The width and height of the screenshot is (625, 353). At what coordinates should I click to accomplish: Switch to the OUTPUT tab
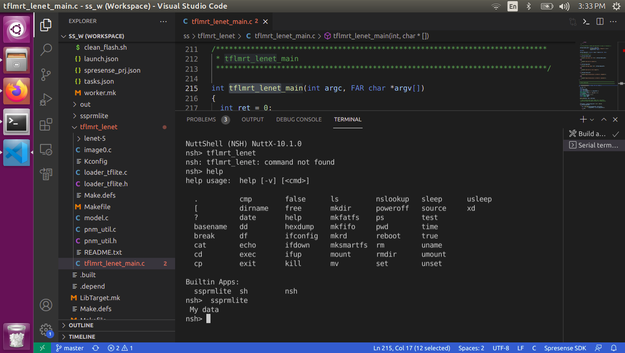(253, 120)
